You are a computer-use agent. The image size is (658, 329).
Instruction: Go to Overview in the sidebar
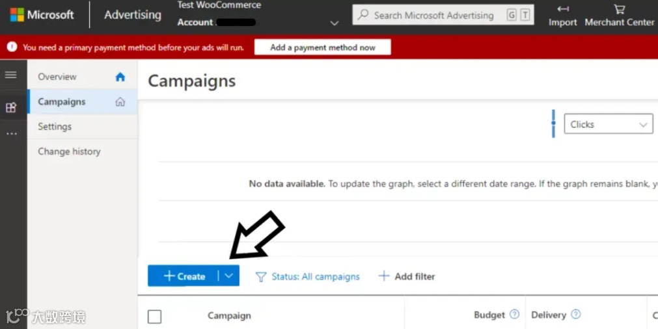click(x=82, y=77)
